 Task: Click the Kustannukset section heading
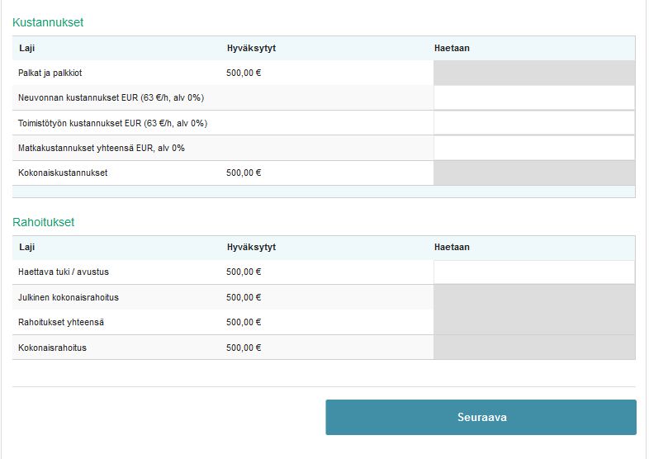tap(48, 22)
